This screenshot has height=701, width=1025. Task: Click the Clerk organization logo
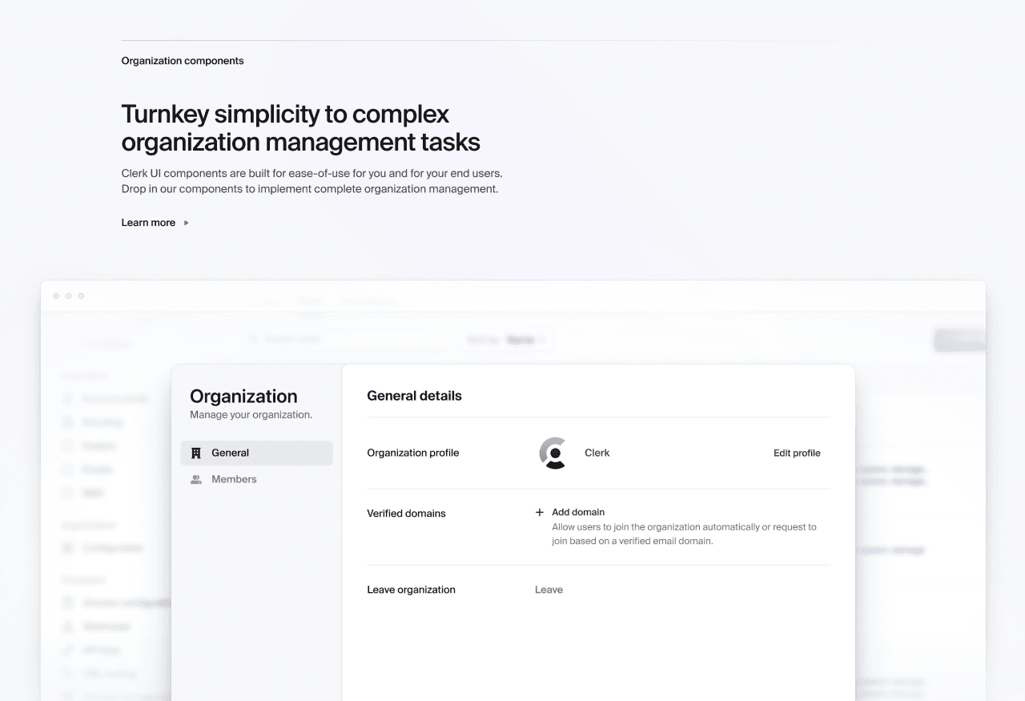tap(553, 453)
